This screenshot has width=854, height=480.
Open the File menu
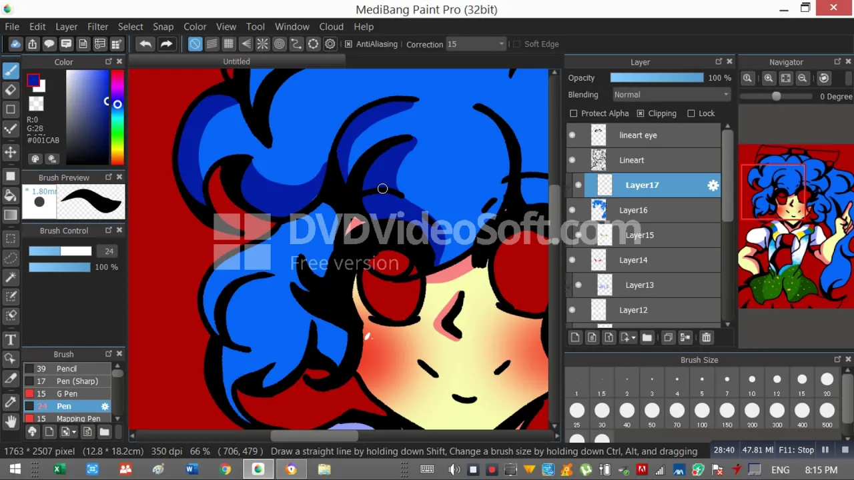pyautogui.click(x=12, y=27)
